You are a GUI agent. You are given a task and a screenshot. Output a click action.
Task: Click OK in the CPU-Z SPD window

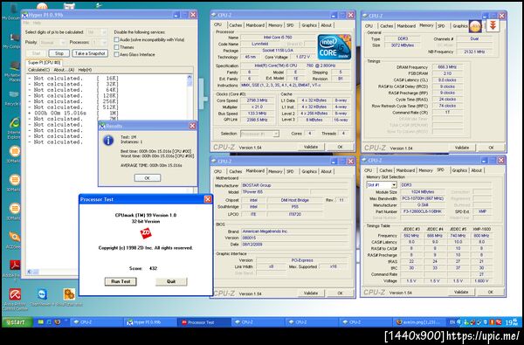pyautogui.click(x=490, y=292)
